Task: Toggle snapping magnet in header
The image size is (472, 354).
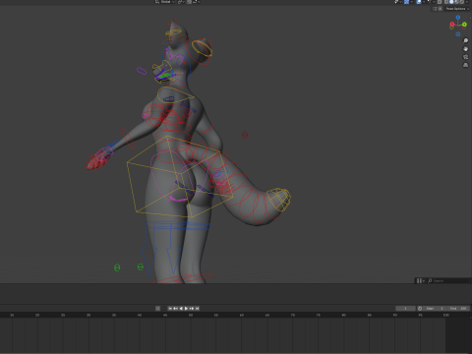Action: coord(189,2)
